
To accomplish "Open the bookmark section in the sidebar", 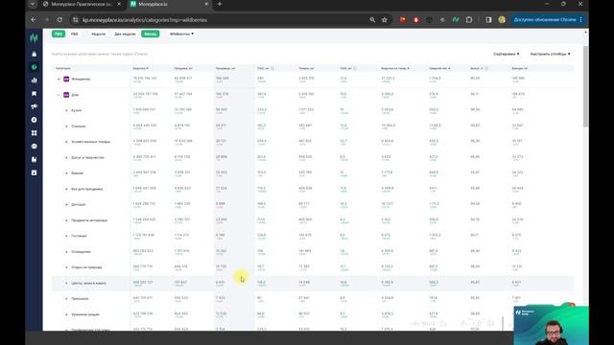I will pyautogui.click(x=35, y=94).
